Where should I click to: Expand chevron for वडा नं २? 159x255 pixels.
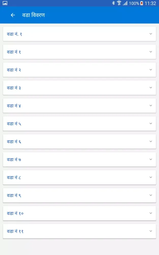click(x=151, y=70)
